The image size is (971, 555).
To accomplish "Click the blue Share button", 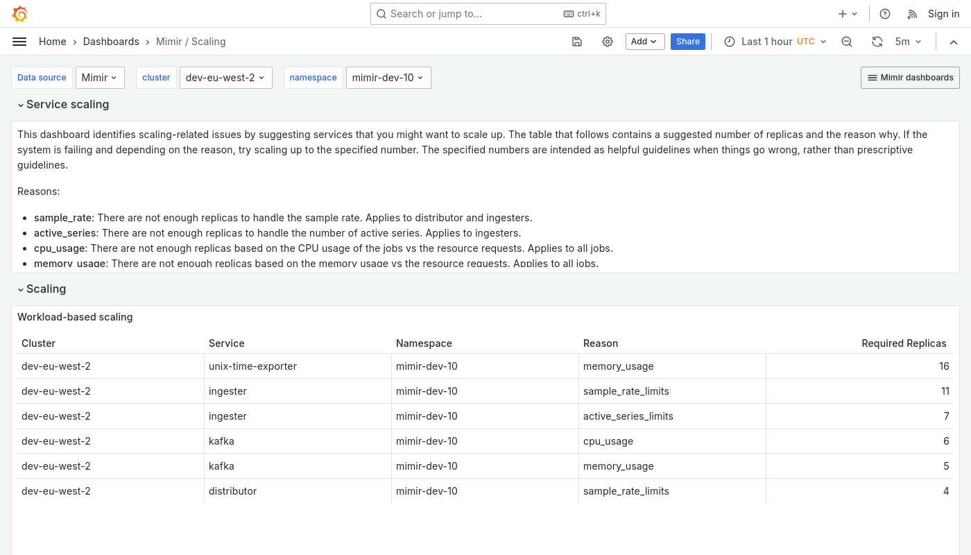I will [x=687, y=42].
